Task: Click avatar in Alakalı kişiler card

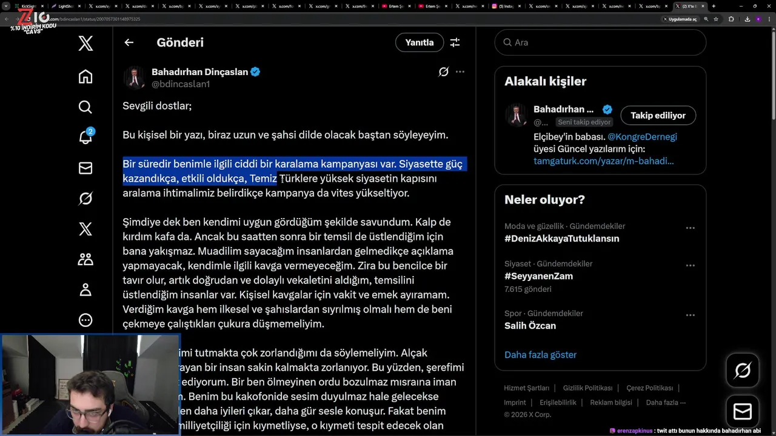Action: click(x=517, y=115)
